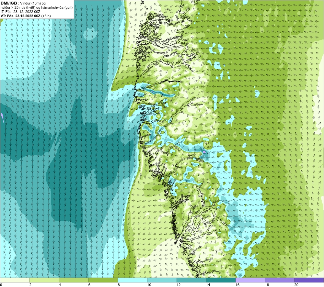Screen dimensions: 324x287
Task: Click the DMI/IGB title text
Action: pyautogui.click(x=9, y=3)
